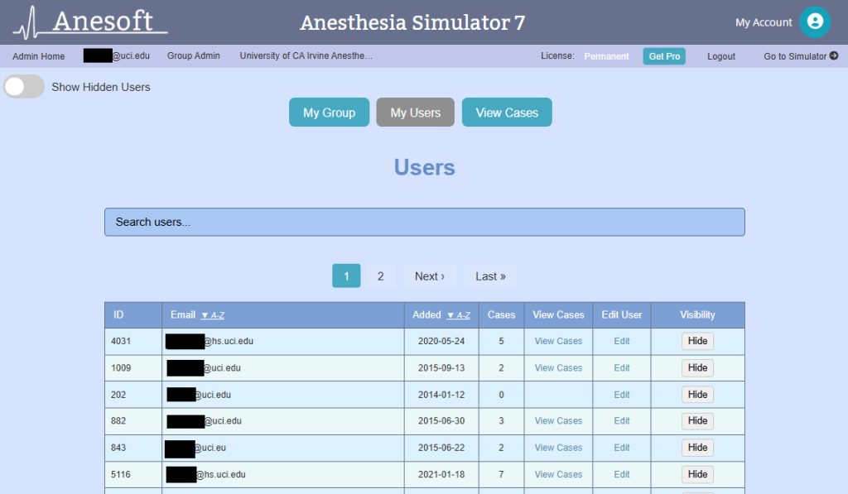Switch to the View Cases tab
The width and height of the screenshot is (848, 494).
click(507, 112)
